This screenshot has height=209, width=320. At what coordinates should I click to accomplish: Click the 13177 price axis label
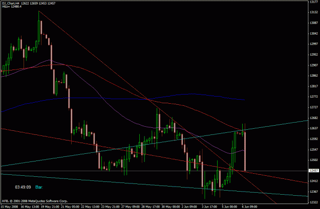pyautogui.click(x=314, y=2)
